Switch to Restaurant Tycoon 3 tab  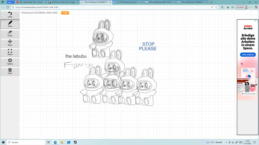click(x=128, y=2)
